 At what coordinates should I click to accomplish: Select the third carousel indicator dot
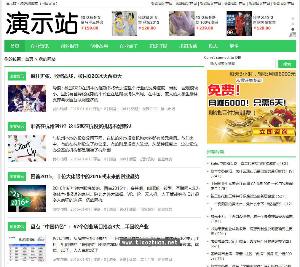[293, 29]
